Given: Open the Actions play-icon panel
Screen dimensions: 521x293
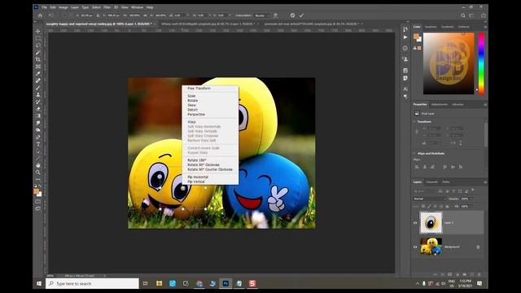Looking at the screenshot, I should [405, 37].
